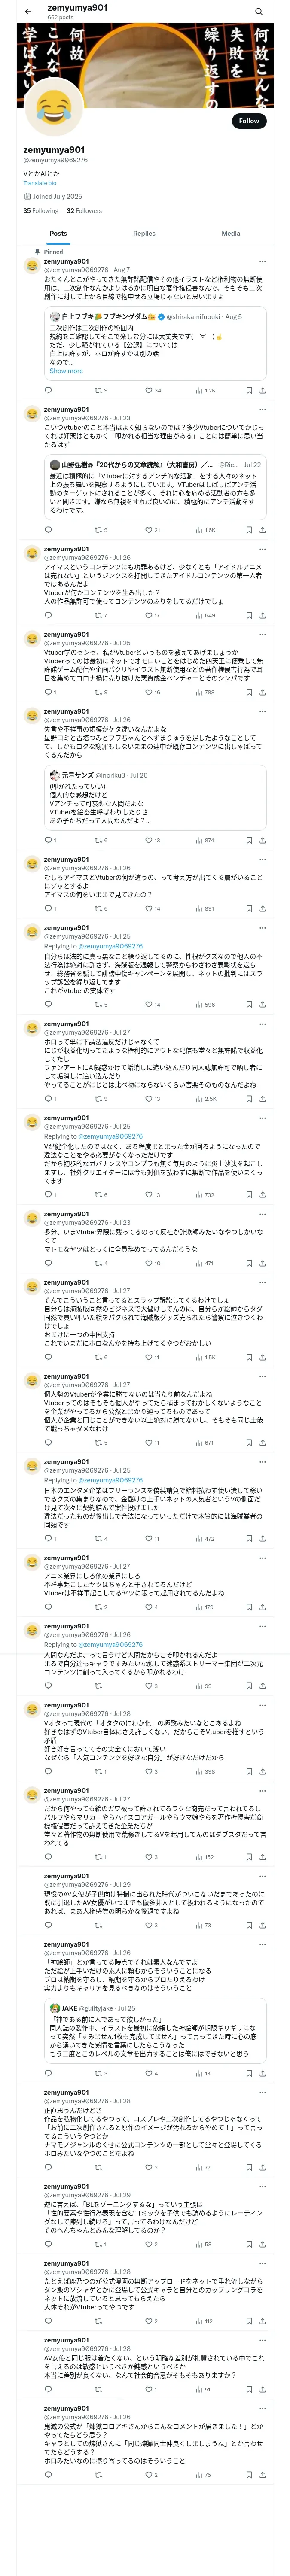Click the Translate bio link
Image resolution: width=290 pixels, height=2576 pixels.
pos(40,183)
